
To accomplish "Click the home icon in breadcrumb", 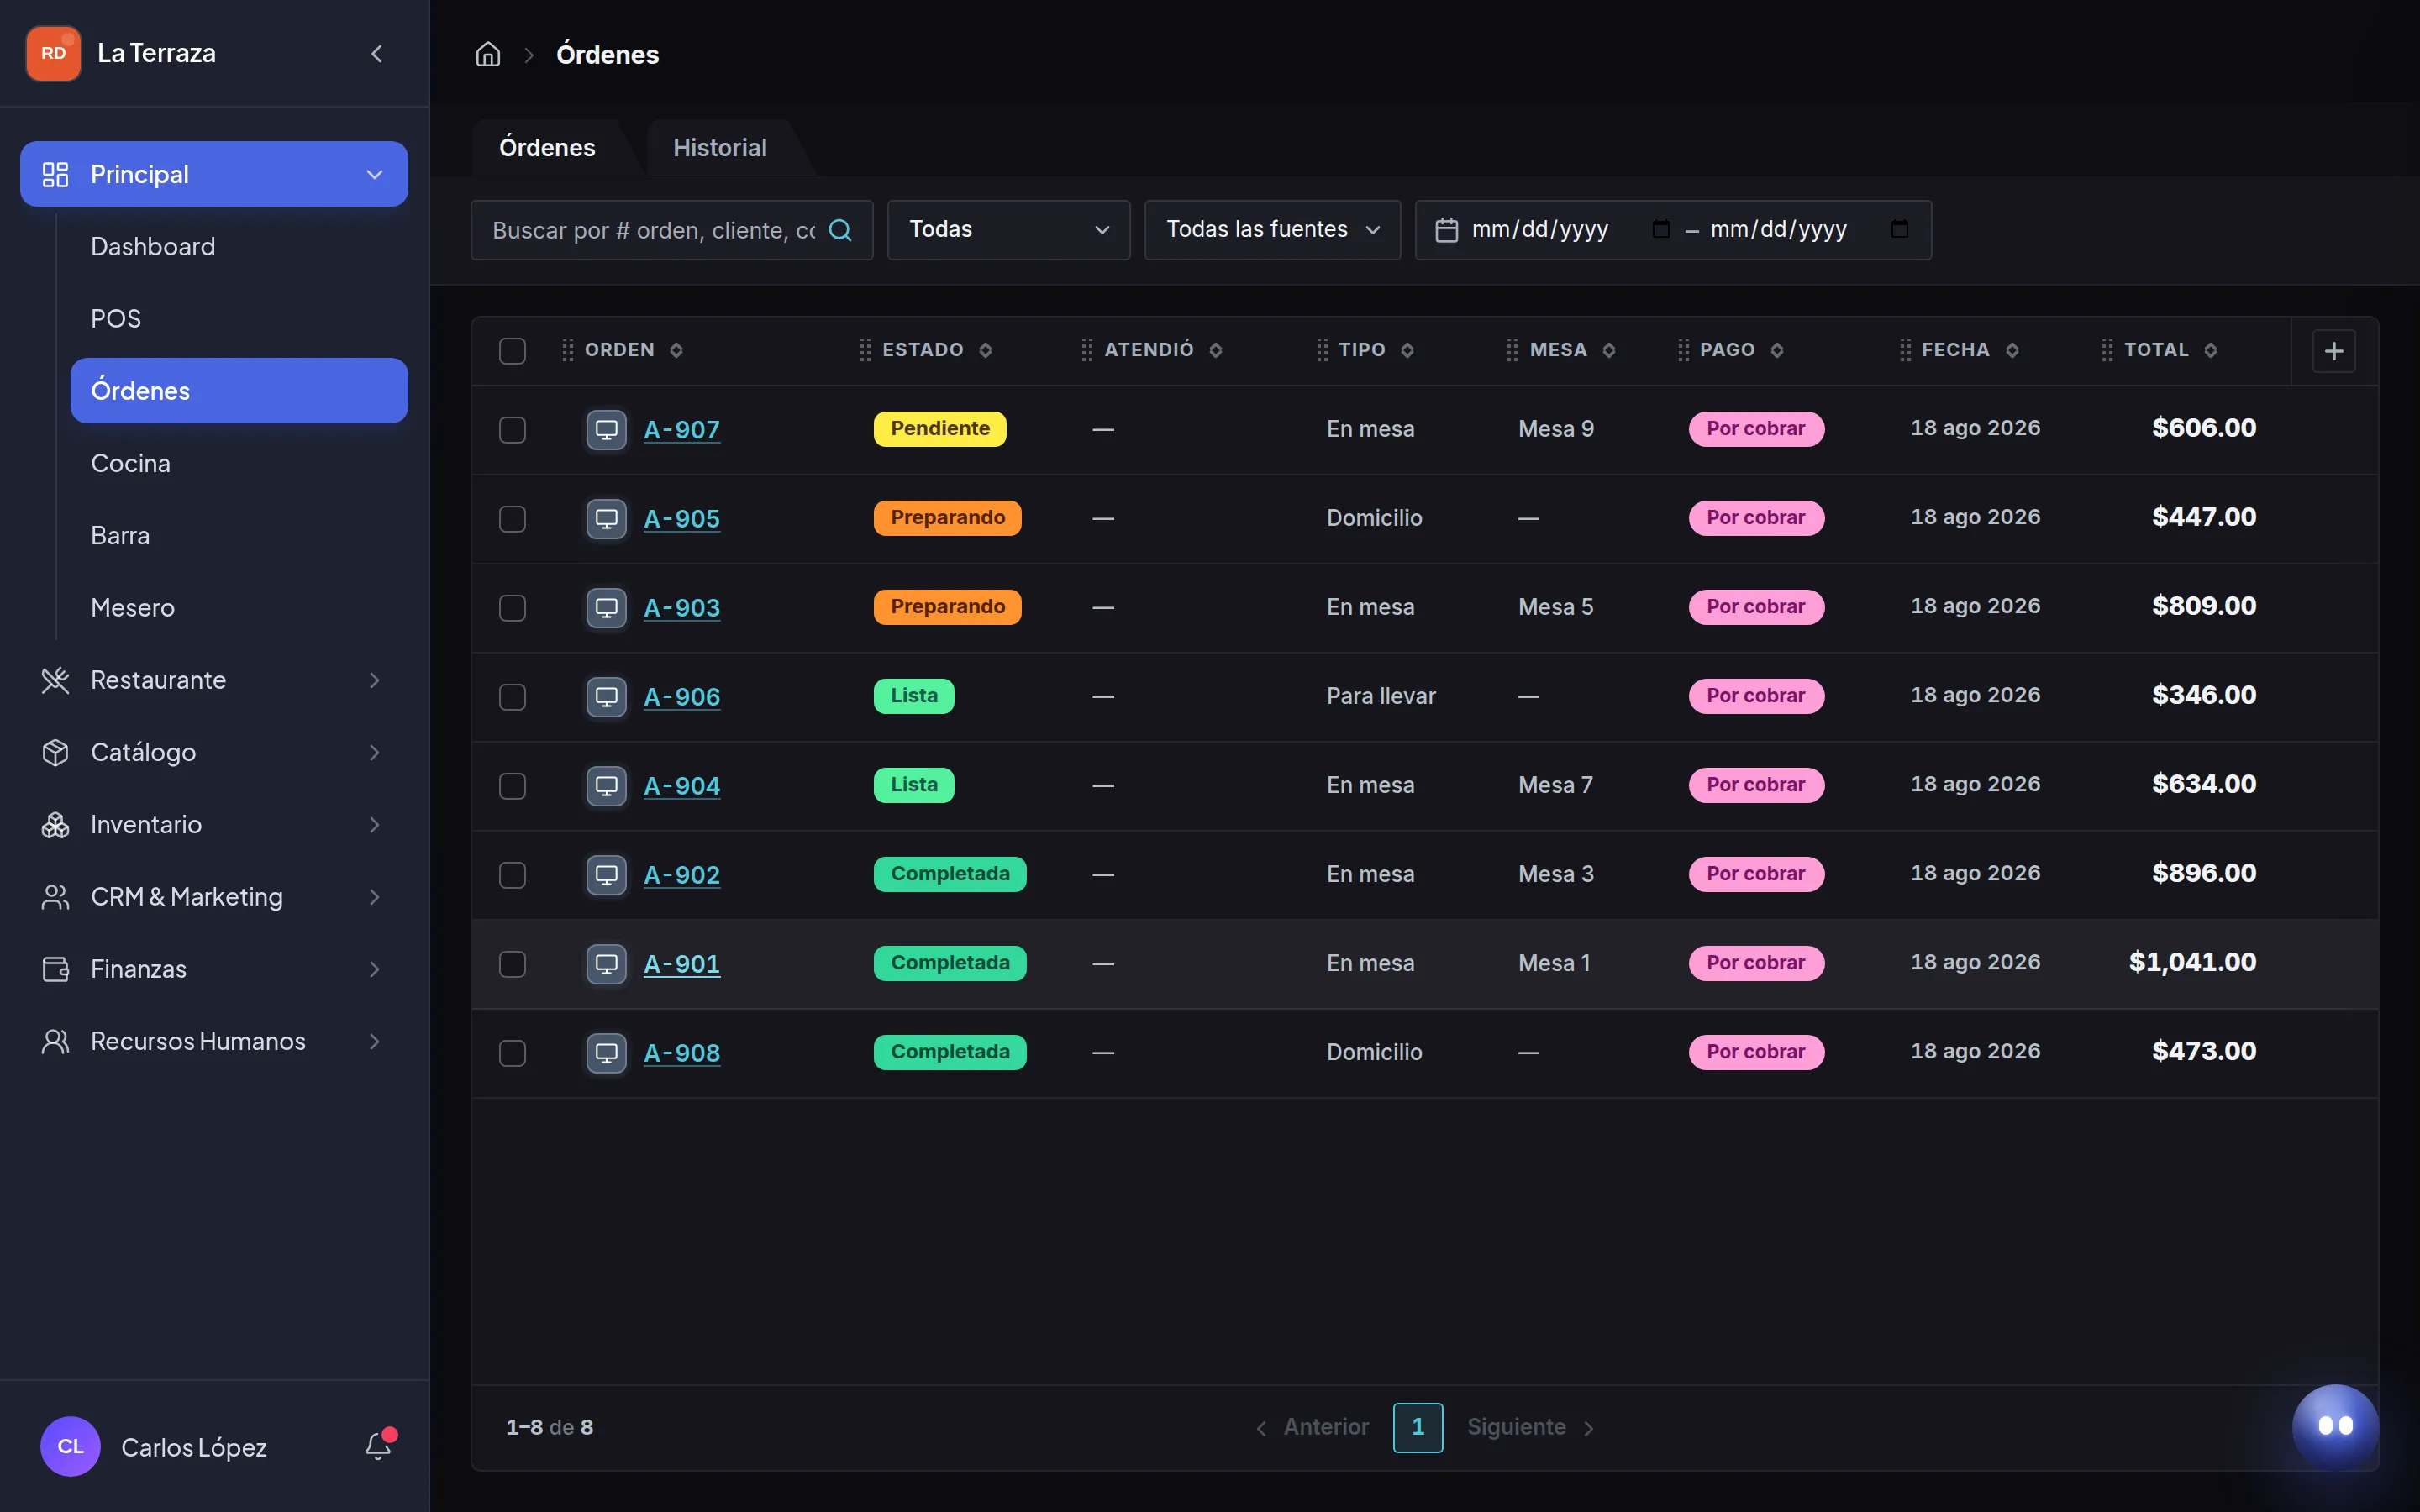I will 487,54.
